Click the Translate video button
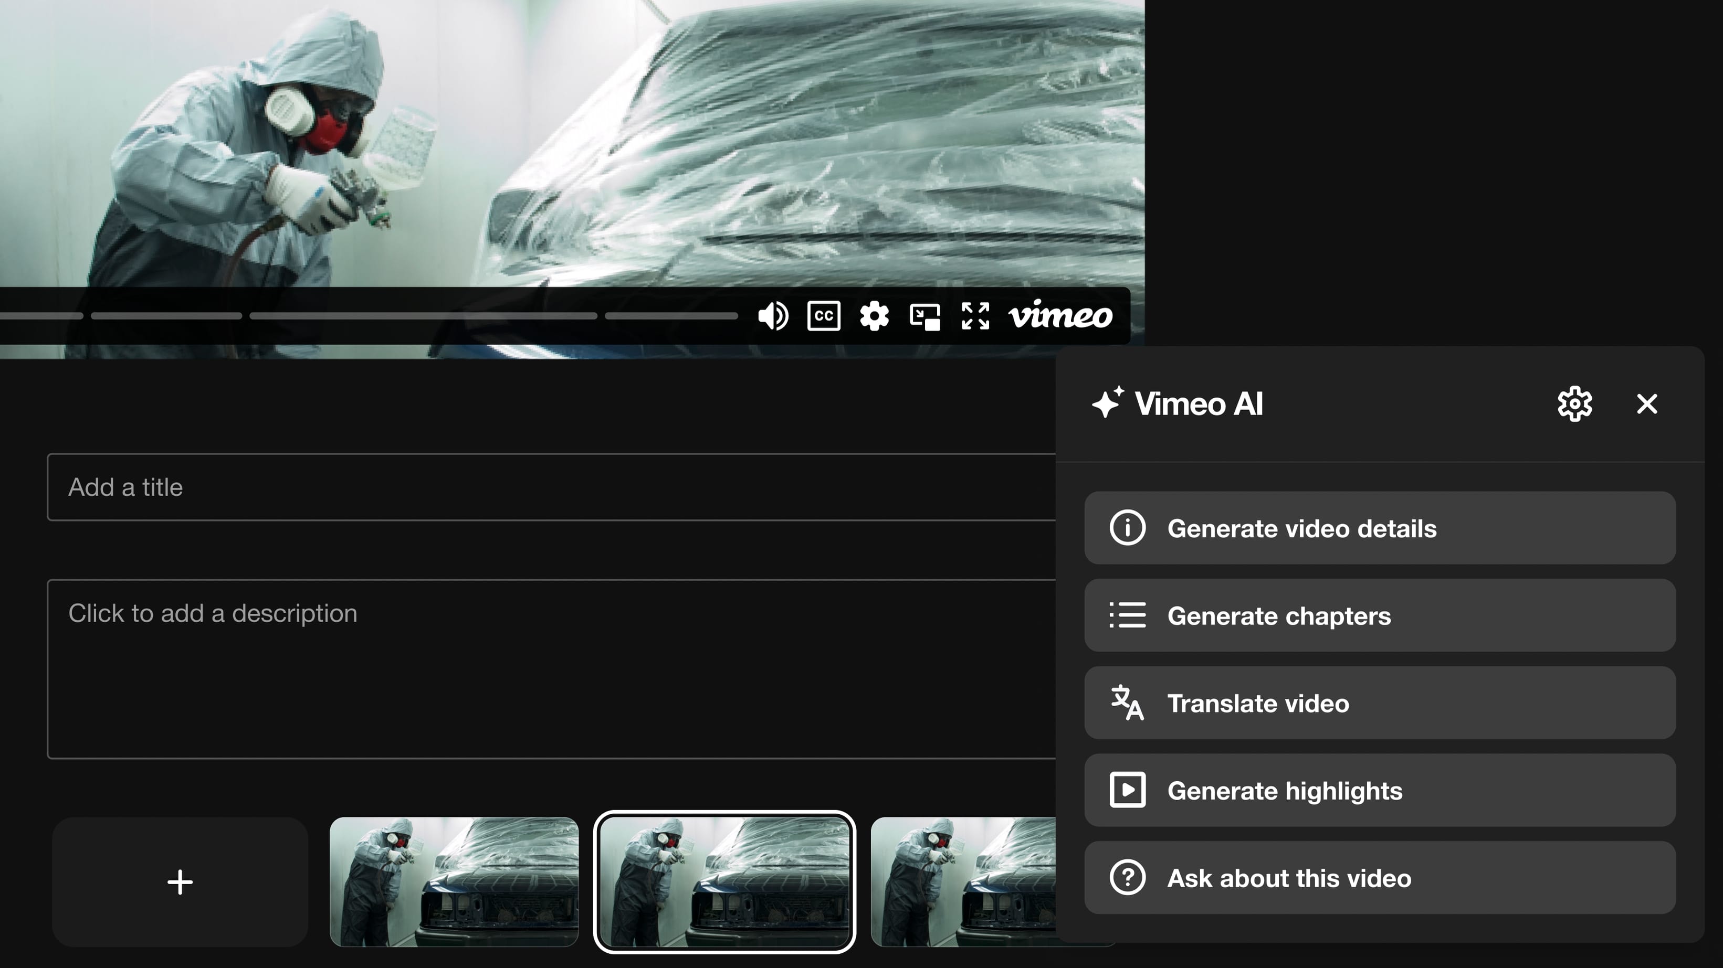Screen dimensions: 1723x968 (x=1380, y=702)
